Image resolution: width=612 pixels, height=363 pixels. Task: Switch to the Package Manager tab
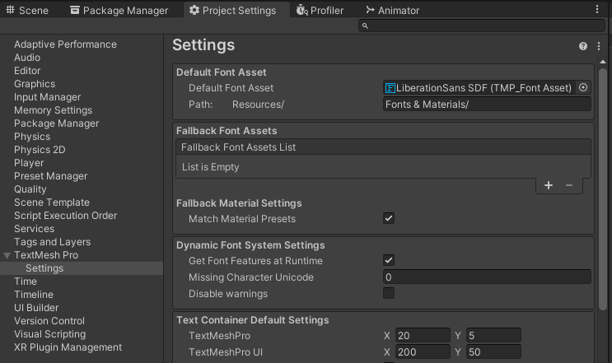coord(119,11)
